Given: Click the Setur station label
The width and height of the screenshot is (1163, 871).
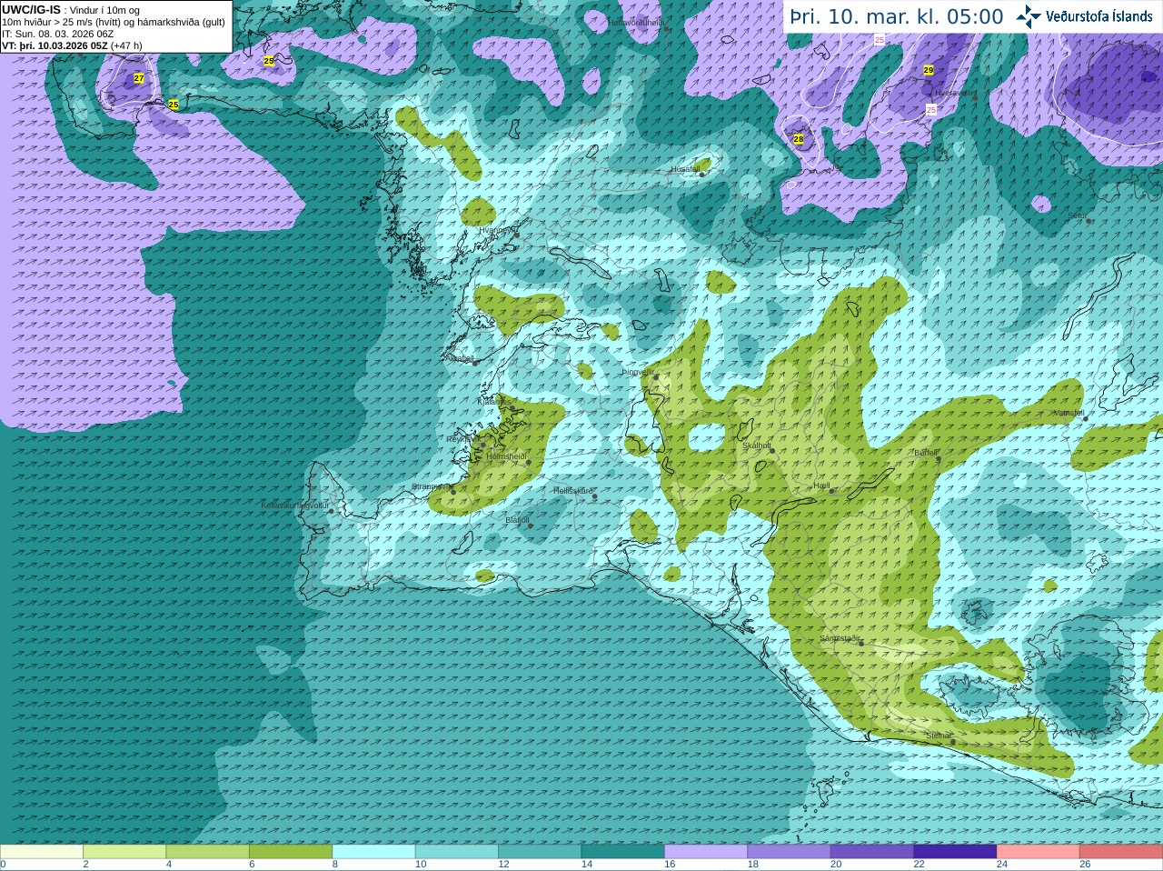Looking at the screenshot, I should tap(1077, 215).
